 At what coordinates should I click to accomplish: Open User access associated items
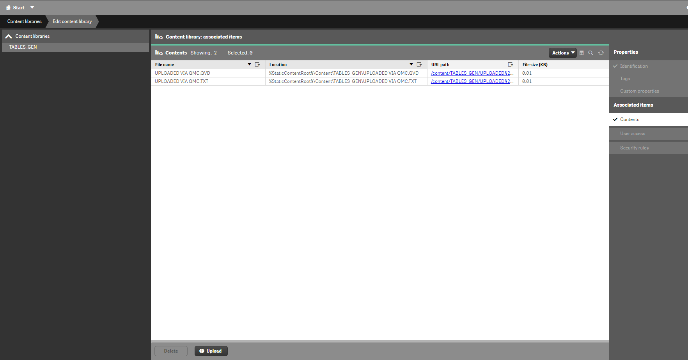pos(649,133)
